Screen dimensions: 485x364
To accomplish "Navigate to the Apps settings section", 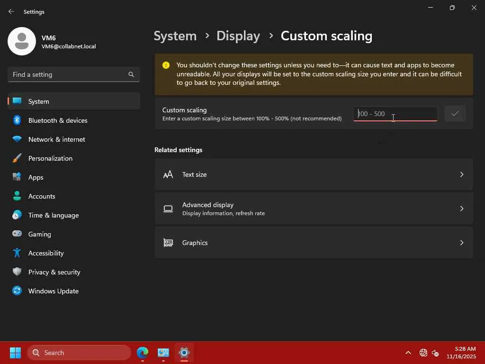I will (x=36, y=177).
